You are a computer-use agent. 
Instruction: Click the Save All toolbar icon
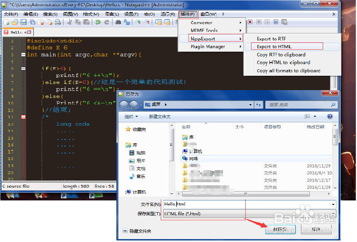coord(33,22)
